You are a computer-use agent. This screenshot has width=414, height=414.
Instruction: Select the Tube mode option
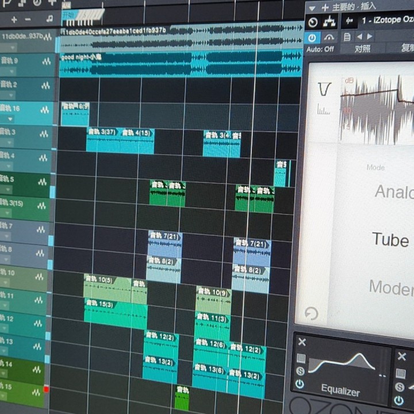coord(390,239)
